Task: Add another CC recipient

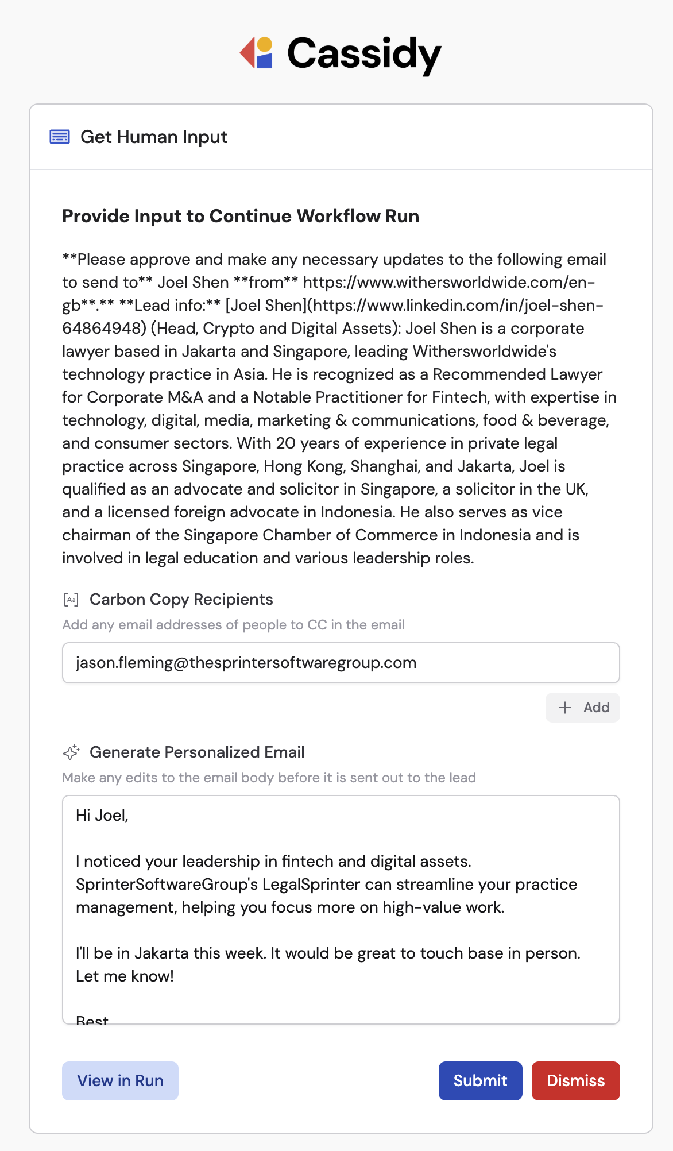Action: (x=582, y=708)
